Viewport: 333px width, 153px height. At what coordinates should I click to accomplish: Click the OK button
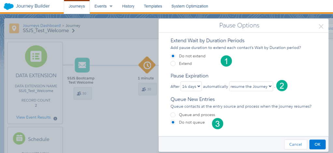tap(317, 144)
